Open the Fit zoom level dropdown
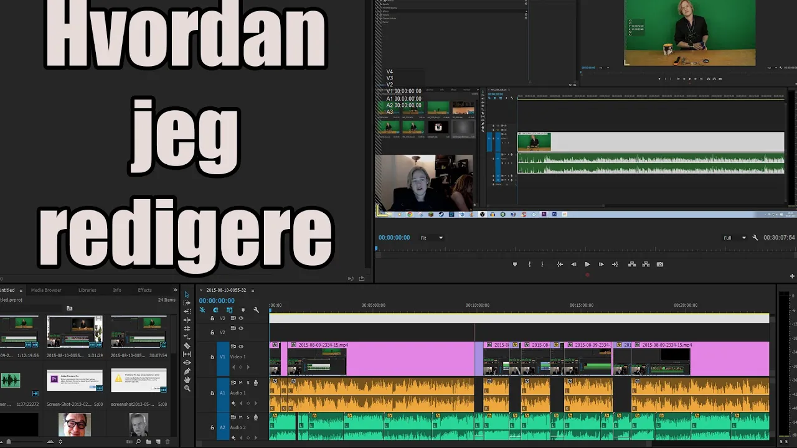The image size is (797, 448). pos(432,237)
